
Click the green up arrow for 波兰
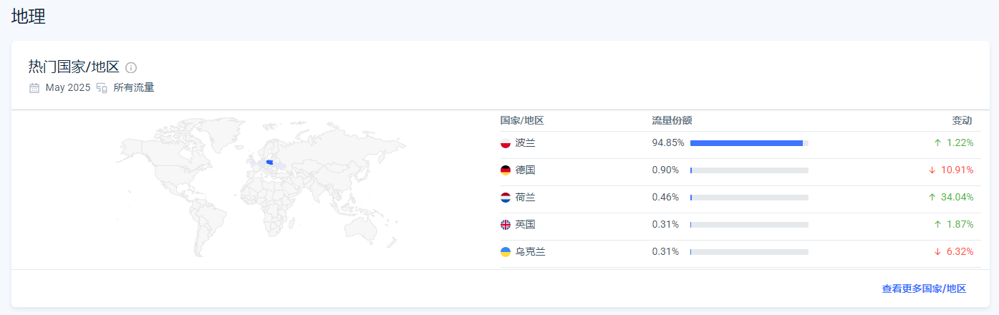point(937,143)
